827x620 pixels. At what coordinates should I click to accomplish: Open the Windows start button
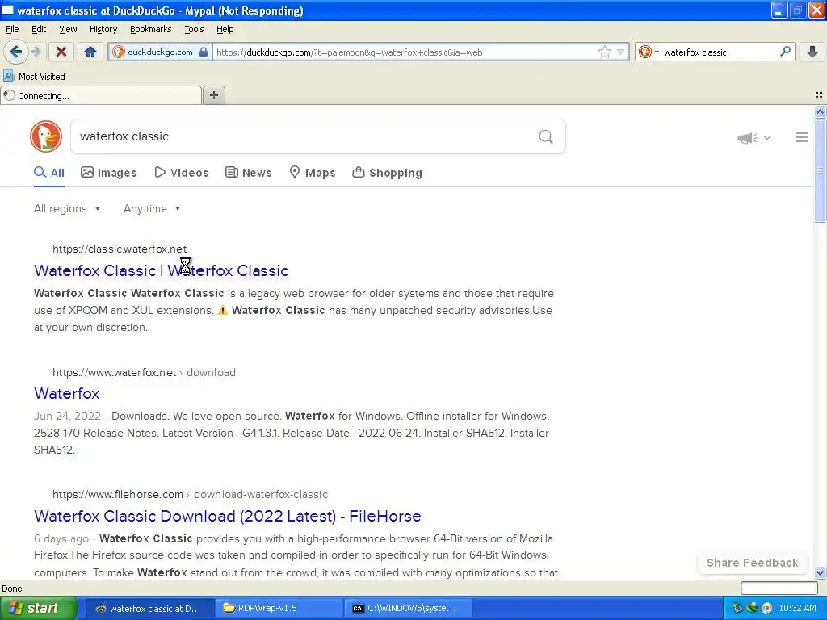[x=39, y=608]
